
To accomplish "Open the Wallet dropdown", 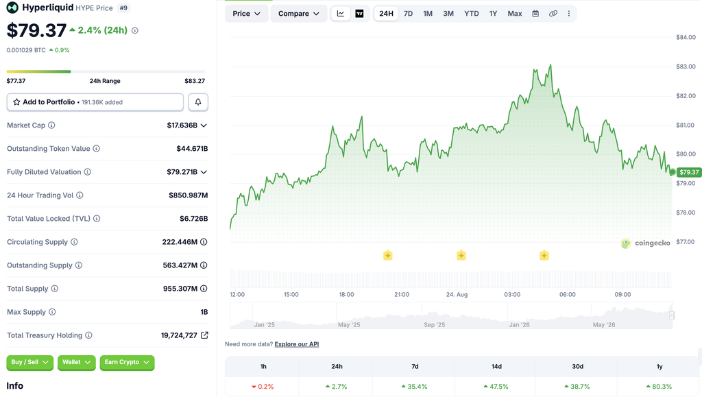I will pos(77,362).
